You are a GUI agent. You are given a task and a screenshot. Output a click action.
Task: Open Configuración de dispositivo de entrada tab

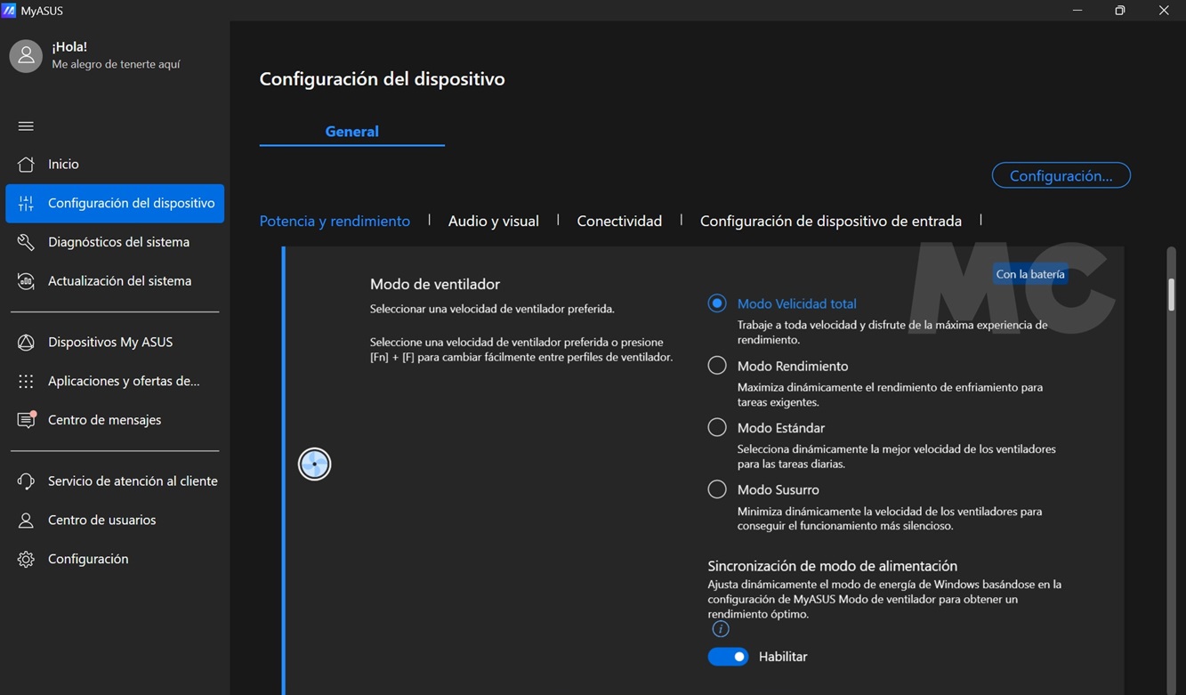point(830,221)
